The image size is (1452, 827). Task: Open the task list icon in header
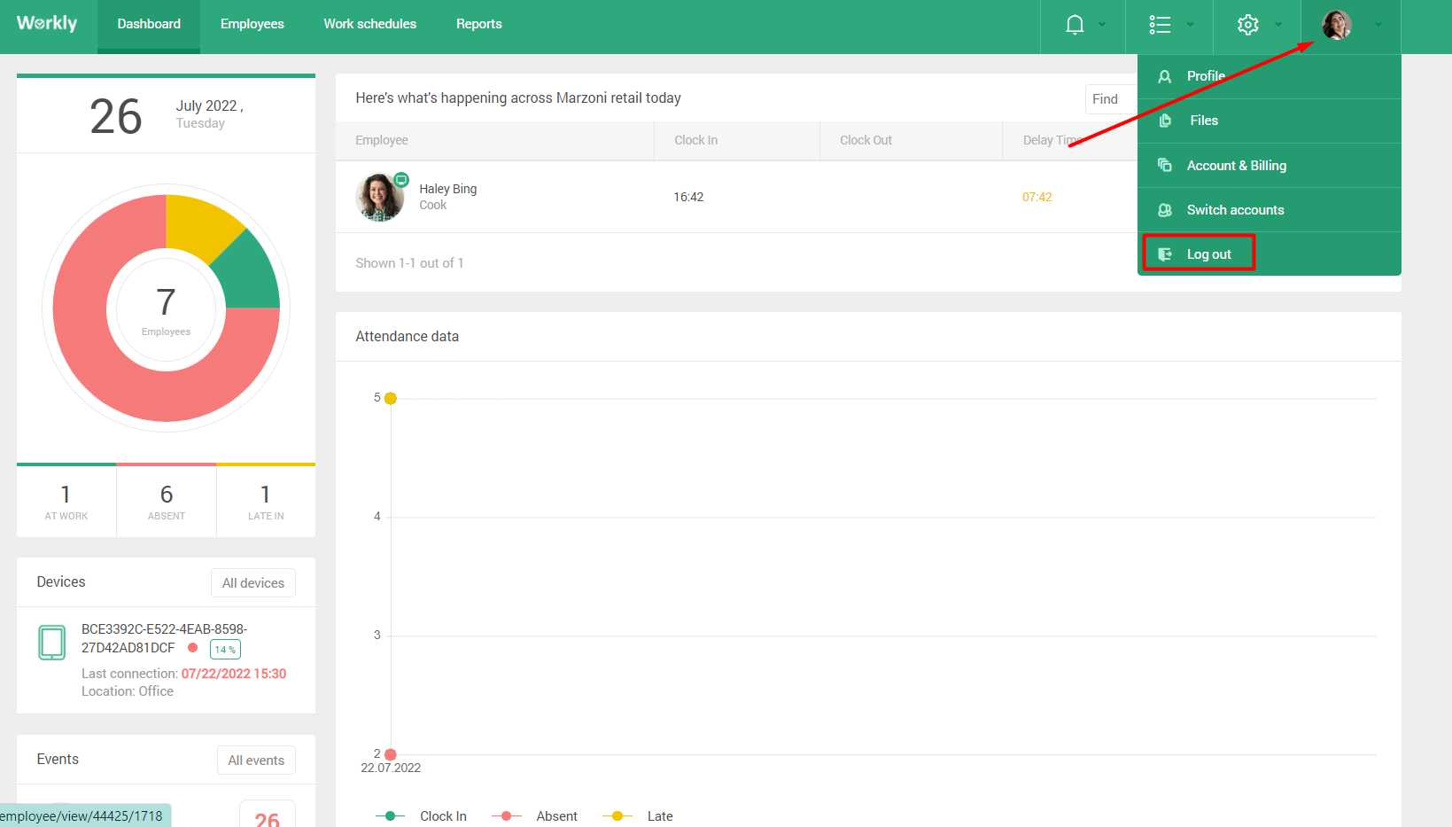[x=1160, y=25]
